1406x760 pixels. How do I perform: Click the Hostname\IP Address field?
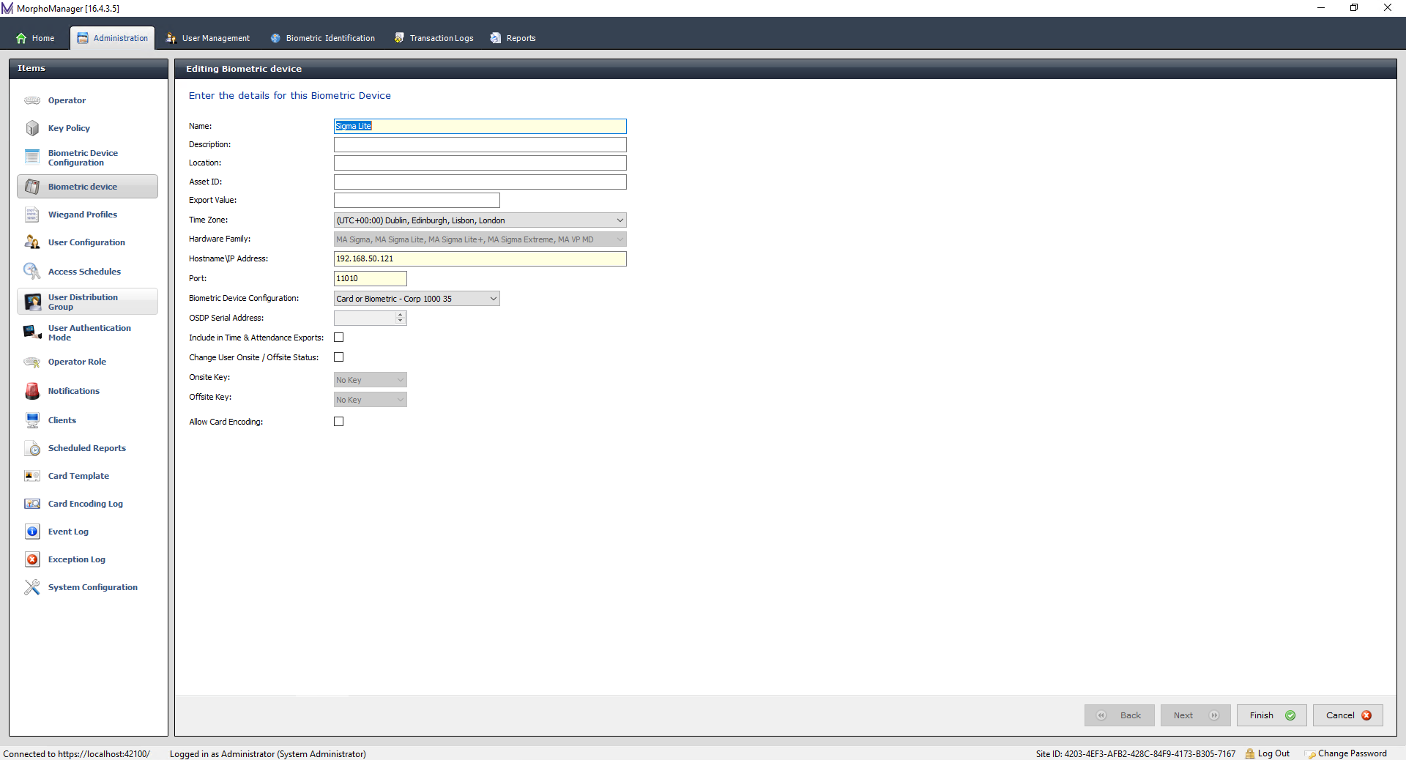(x=480, y=259)
